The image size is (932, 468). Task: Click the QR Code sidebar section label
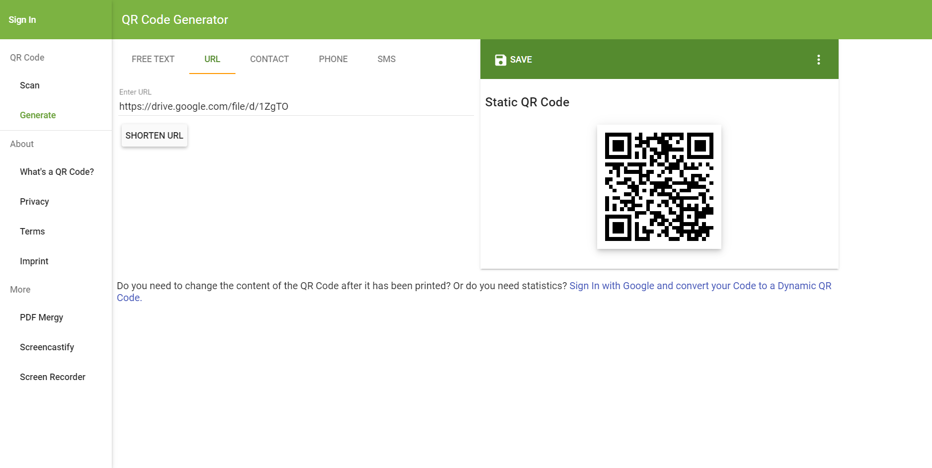pyautogui.click(x=27, y=58)
